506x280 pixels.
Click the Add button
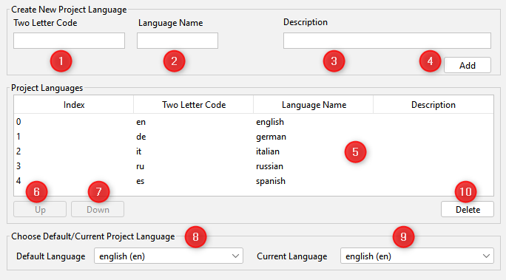[468, 66]
